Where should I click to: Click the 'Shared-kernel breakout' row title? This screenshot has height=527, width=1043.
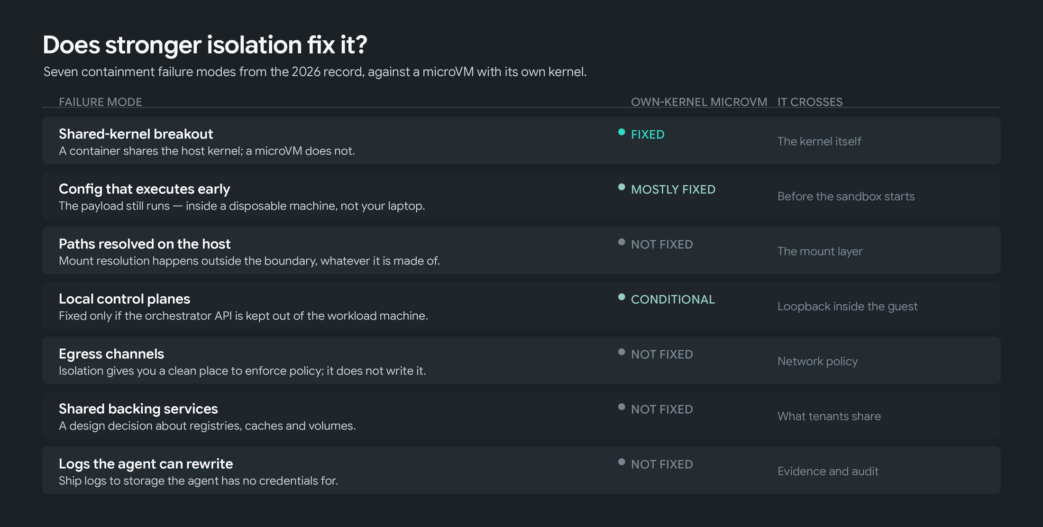click(136, 134)
